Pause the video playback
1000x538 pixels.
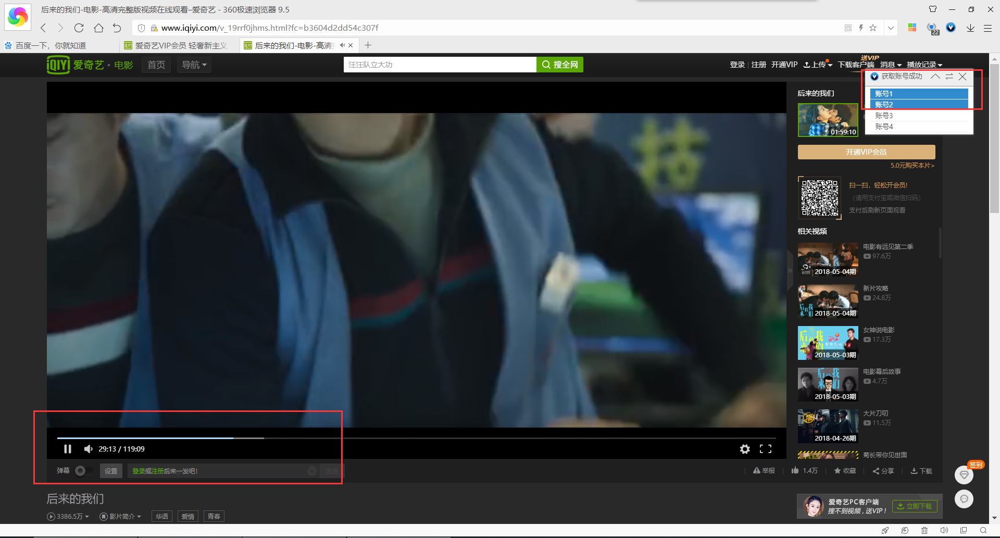coord(68,449)
